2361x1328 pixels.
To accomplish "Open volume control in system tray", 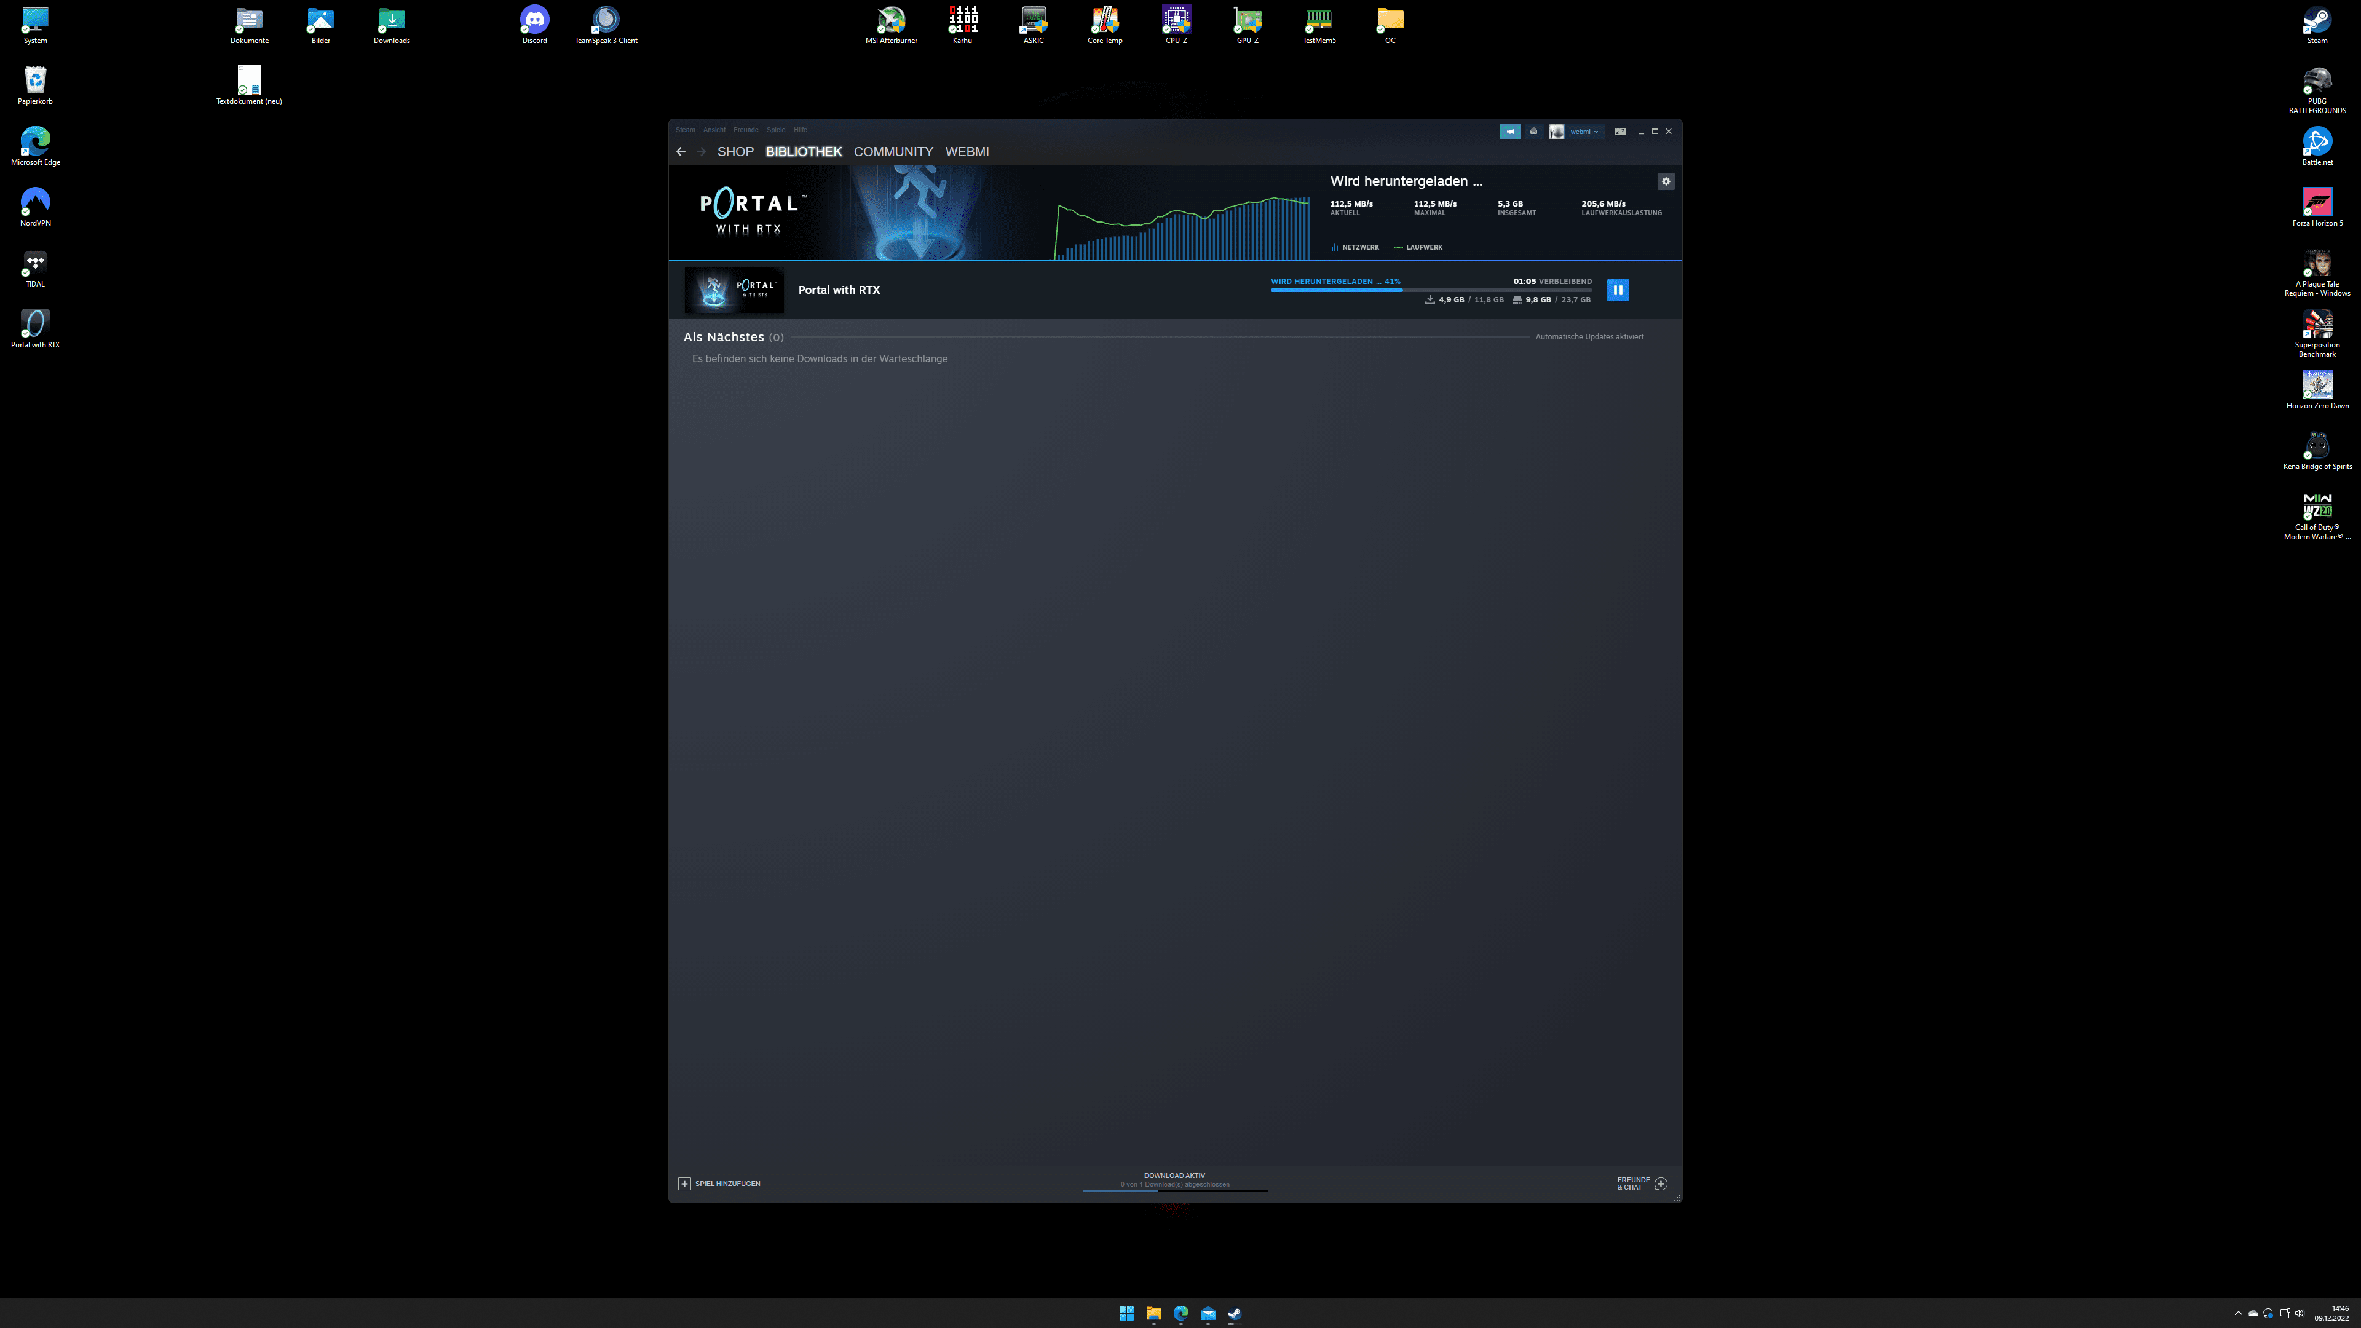I will coord(2299,1313).
